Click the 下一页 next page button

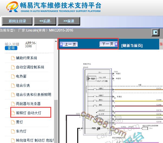coord(109,44)
